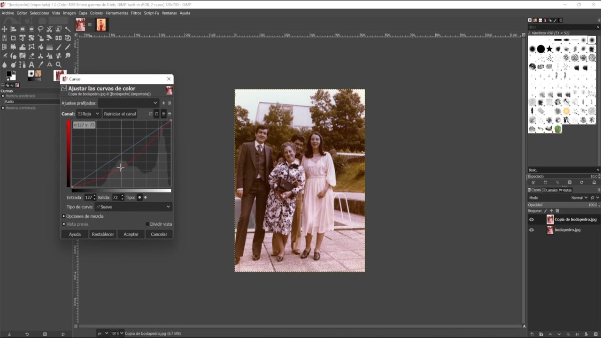
Task: Switch to the Canales tab
Action: 550,190
